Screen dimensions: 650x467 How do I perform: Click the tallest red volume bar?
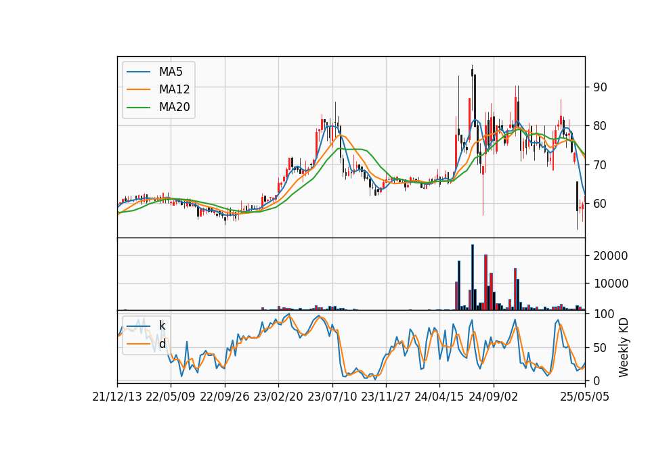(x=486, y=282)
